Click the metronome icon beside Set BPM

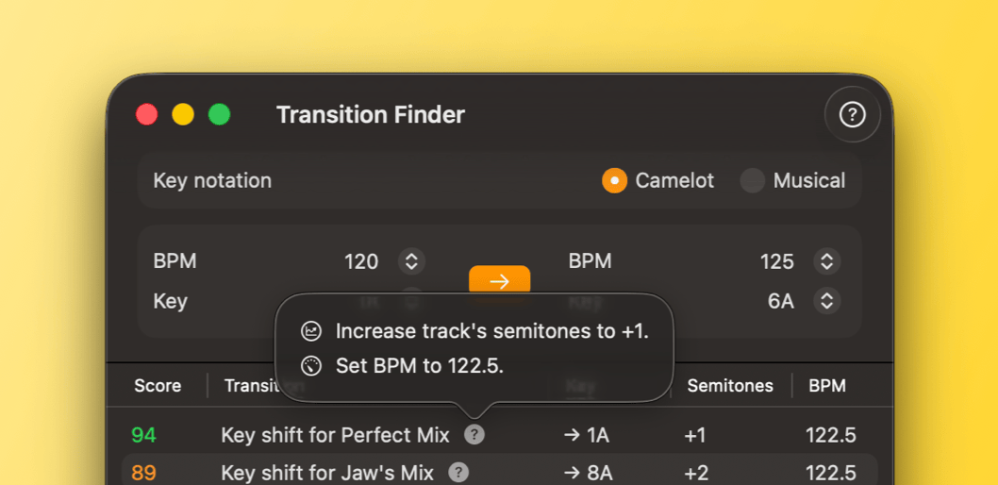[311, 366]
